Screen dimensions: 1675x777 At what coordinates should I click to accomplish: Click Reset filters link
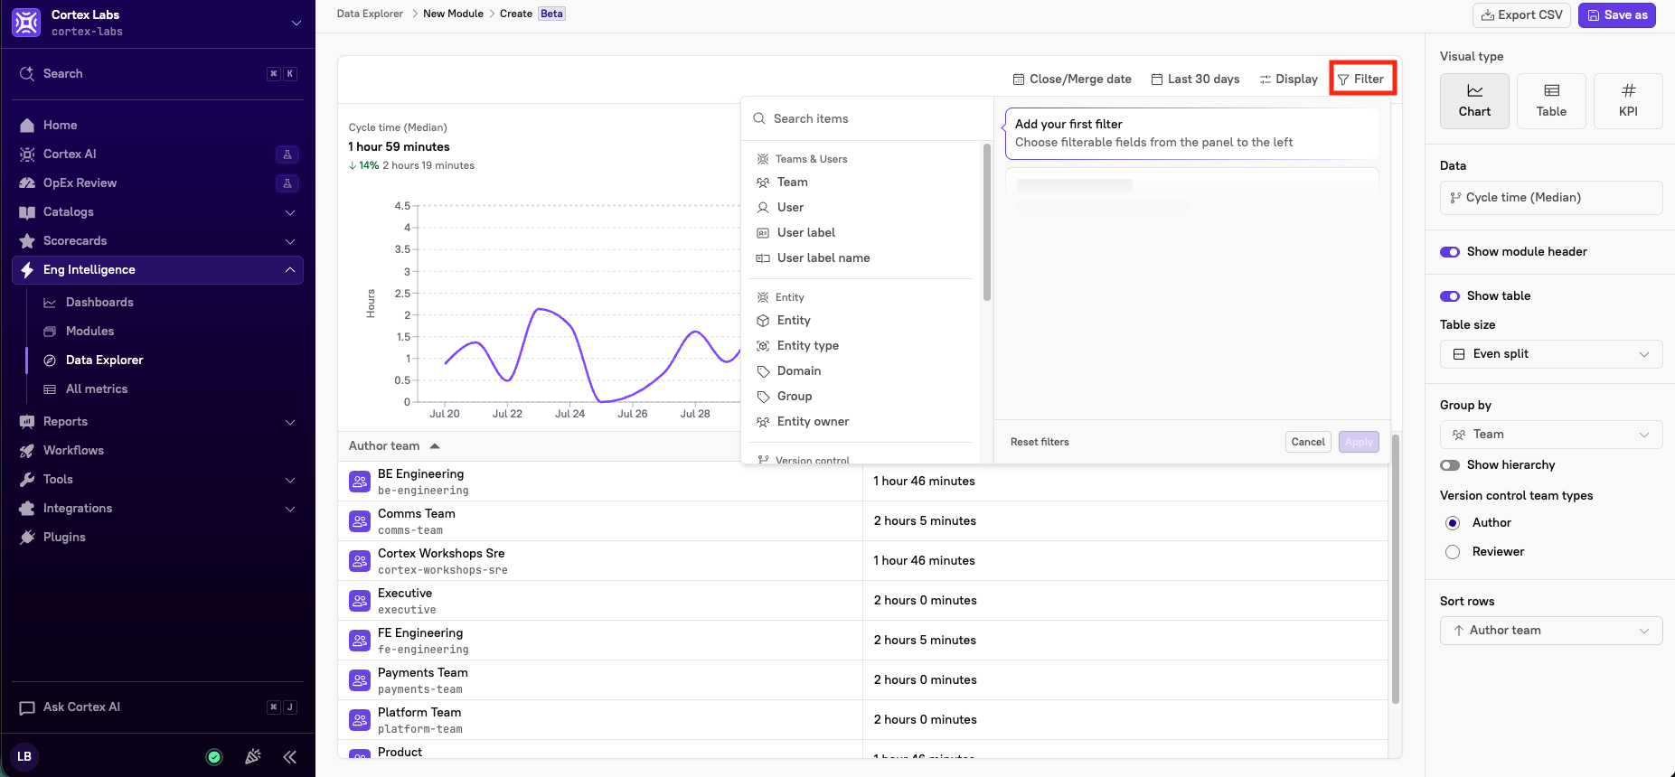coord(1040,442)
